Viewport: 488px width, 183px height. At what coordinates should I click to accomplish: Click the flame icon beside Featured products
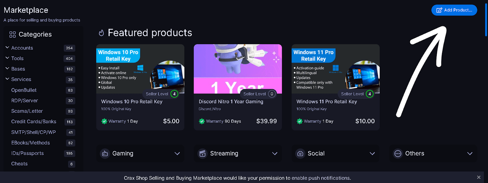coord(102,33)
